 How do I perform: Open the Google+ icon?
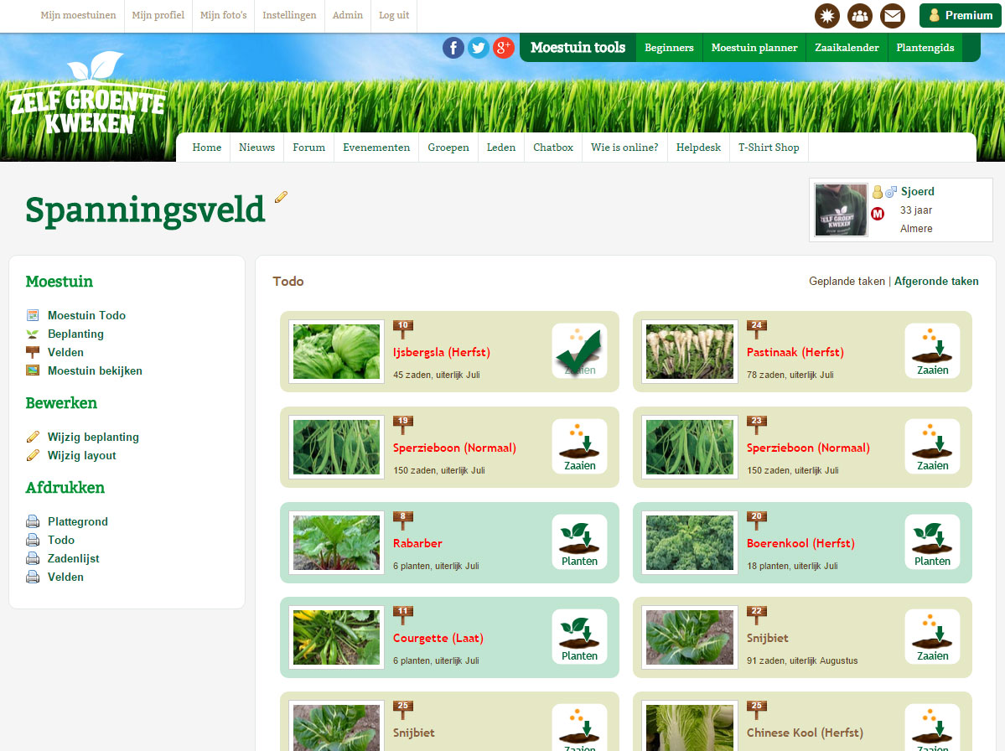click(503, 48)
